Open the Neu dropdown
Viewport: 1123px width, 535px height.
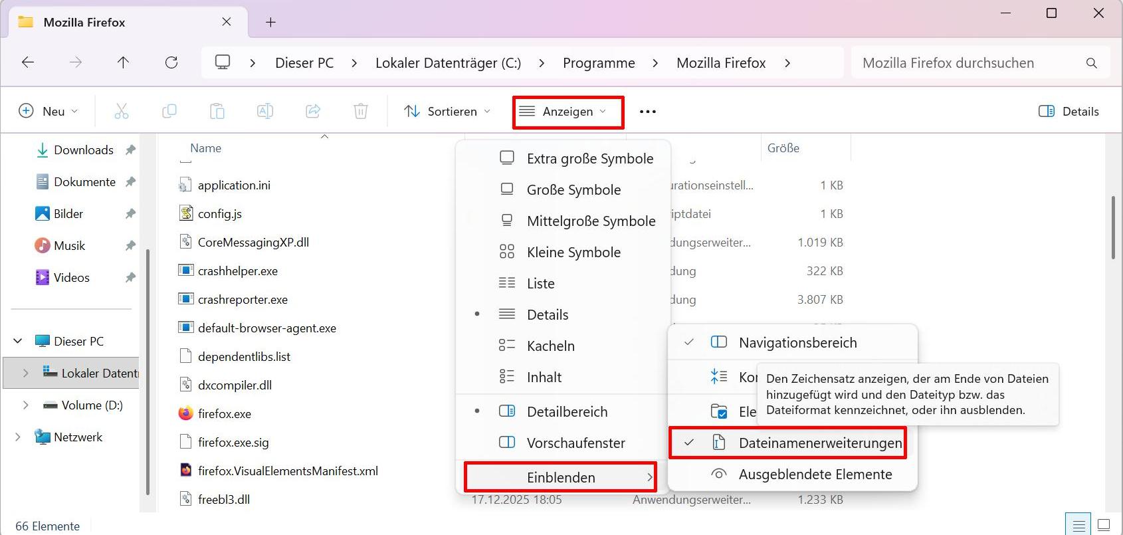tap(49, 111)
